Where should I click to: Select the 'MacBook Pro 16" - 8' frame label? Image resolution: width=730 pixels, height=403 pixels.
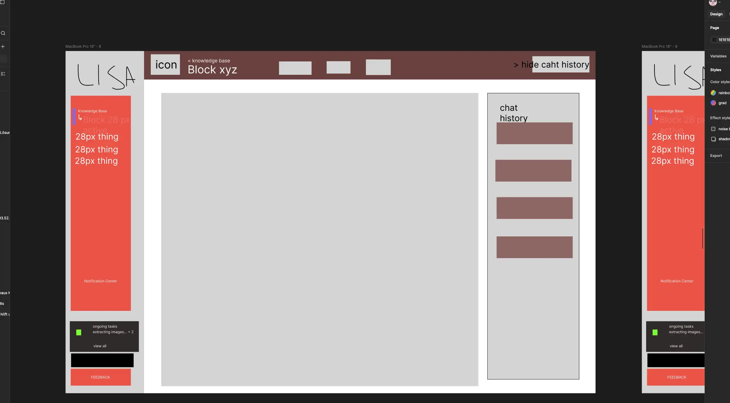(x=83, y=46)
